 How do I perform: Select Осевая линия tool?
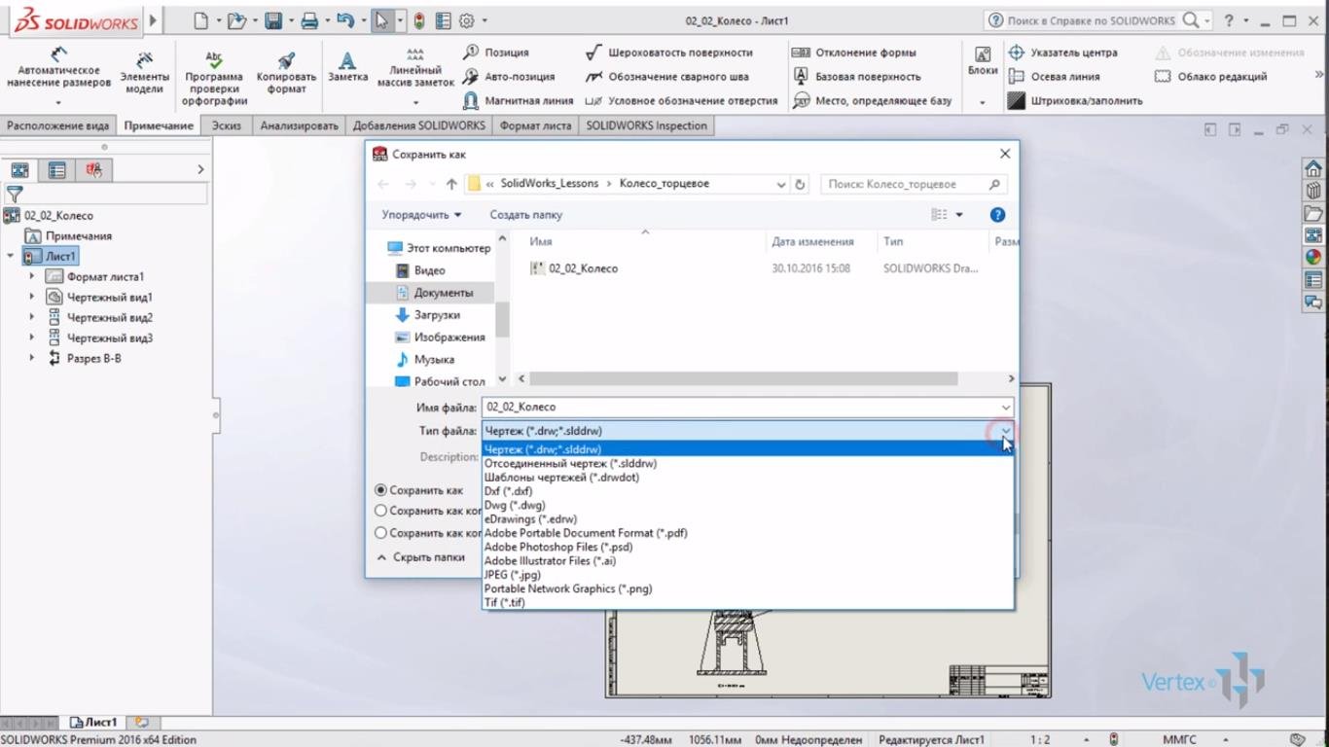[x=1054, y=76]
